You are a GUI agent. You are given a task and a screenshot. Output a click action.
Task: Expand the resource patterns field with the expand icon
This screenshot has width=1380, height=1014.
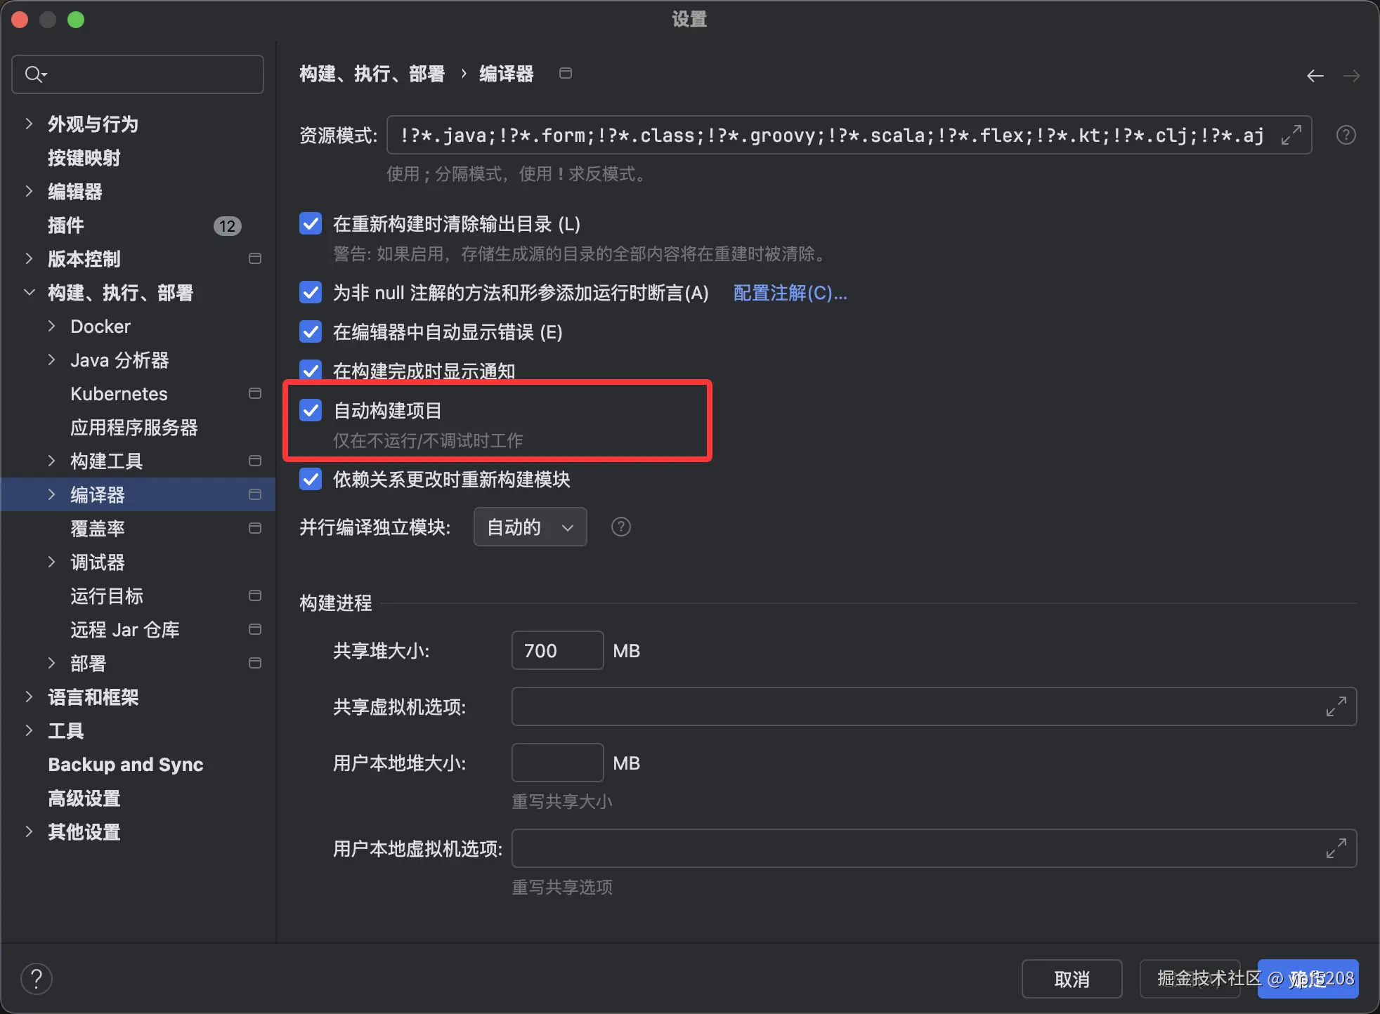coord(1291,135)
